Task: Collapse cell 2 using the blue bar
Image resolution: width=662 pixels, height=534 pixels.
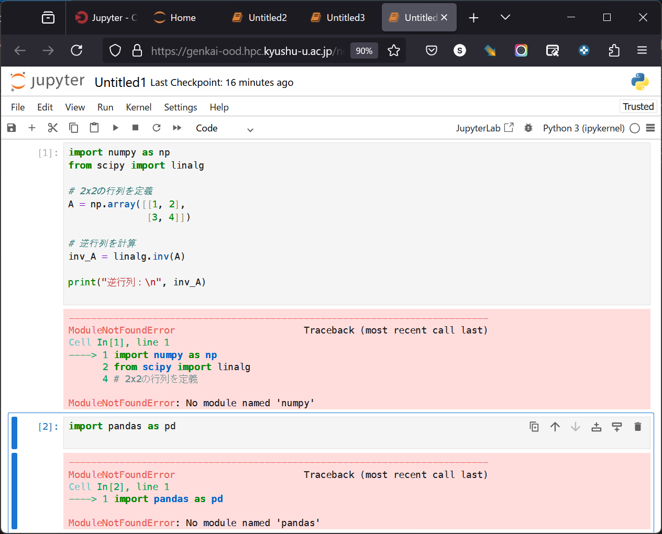Action: (x=14, y=433)
